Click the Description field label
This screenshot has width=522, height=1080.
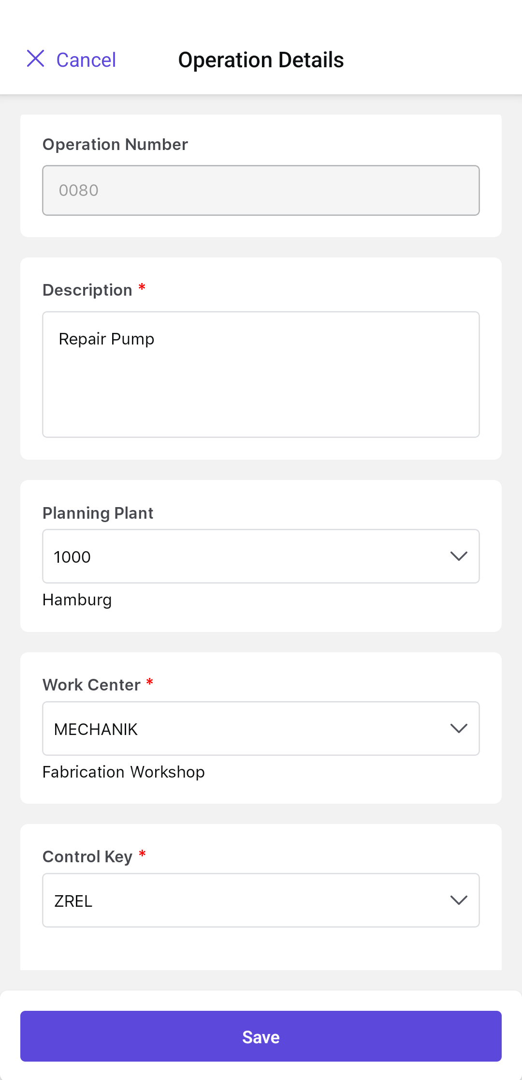pyautogui.click(x=87, y=290)
